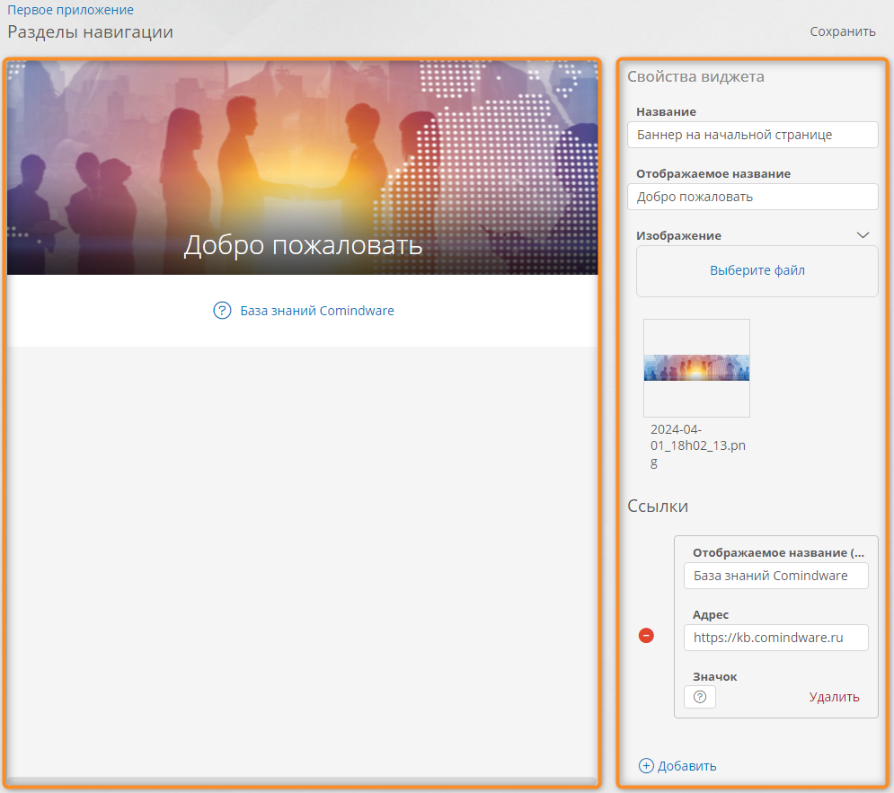Screen dimensions: 894x793
Task: Click the Адрес field with kb.comindware.ru URL
Action: (775, 638)
